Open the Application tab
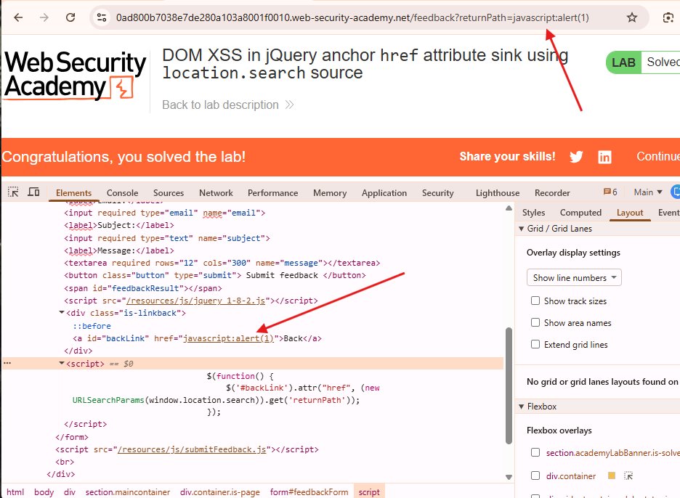 click(384, 193)
